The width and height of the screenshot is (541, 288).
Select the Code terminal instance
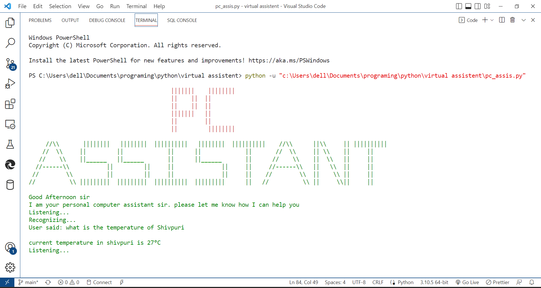(x=468, y=20)
